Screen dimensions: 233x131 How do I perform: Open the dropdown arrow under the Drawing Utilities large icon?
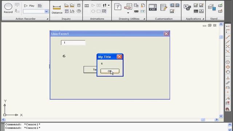[128, 13]
